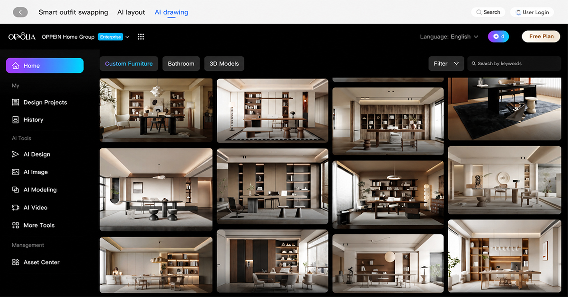Click the AI Modeling icon
Screen dimensions: 568x297
pyautogui.click(x=16, y=190)
